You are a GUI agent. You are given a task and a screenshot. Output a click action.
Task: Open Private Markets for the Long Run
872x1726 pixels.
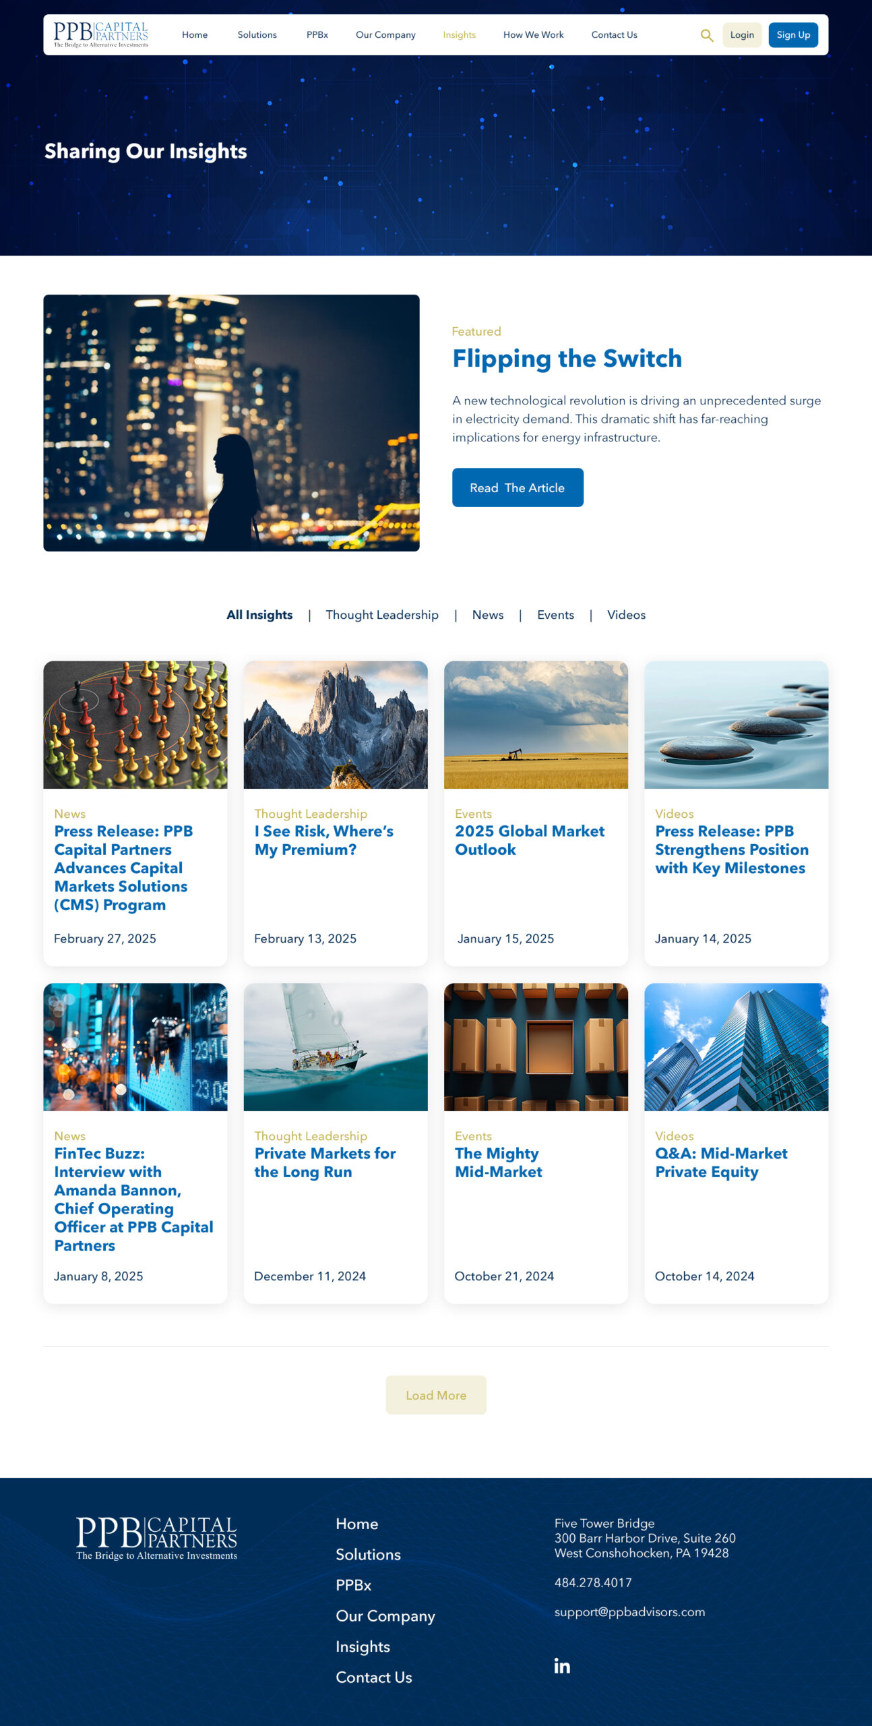tap(325, 1163)
